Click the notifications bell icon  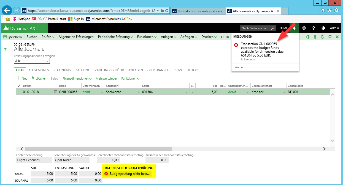point(294,28)
